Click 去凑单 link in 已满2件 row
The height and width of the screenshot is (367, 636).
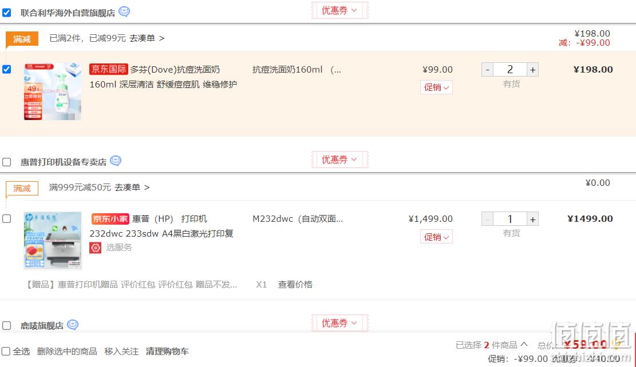(147, 38)
